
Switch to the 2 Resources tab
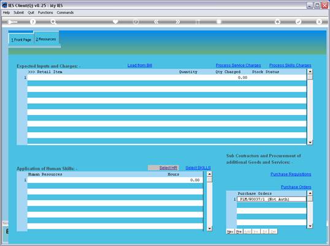pos(46,39)
